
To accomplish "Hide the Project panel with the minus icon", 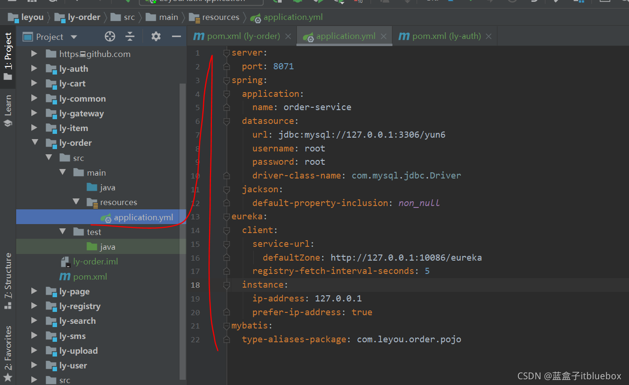I will point(176,37).
